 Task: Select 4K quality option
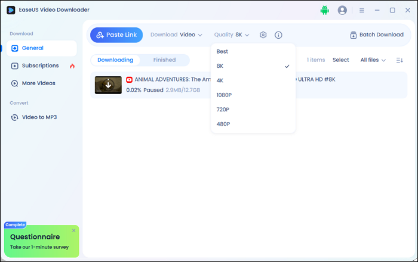[253, 80]
